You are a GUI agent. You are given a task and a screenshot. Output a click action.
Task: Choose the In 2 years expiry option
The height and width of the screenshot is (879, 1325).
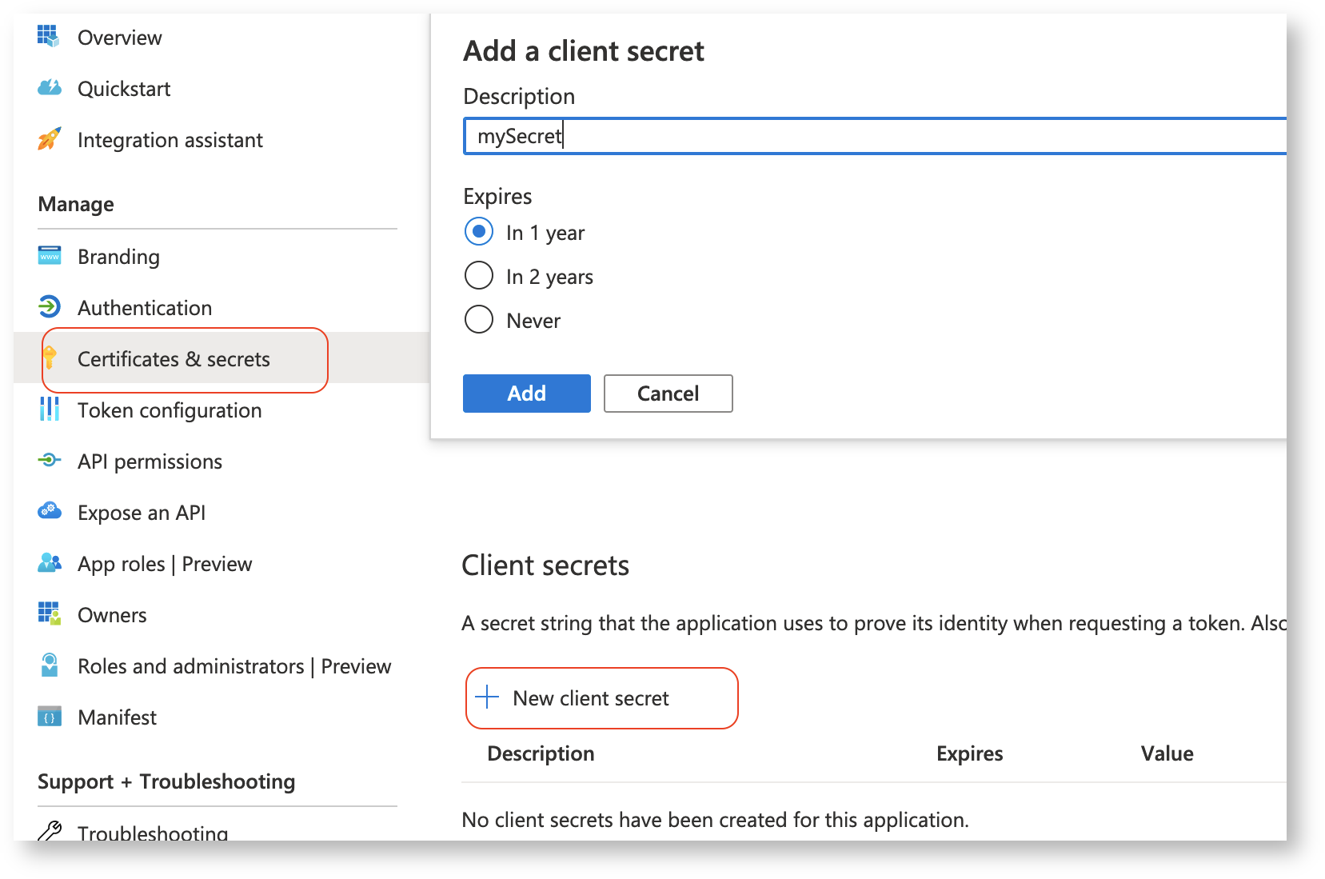(x=479, y=276)
